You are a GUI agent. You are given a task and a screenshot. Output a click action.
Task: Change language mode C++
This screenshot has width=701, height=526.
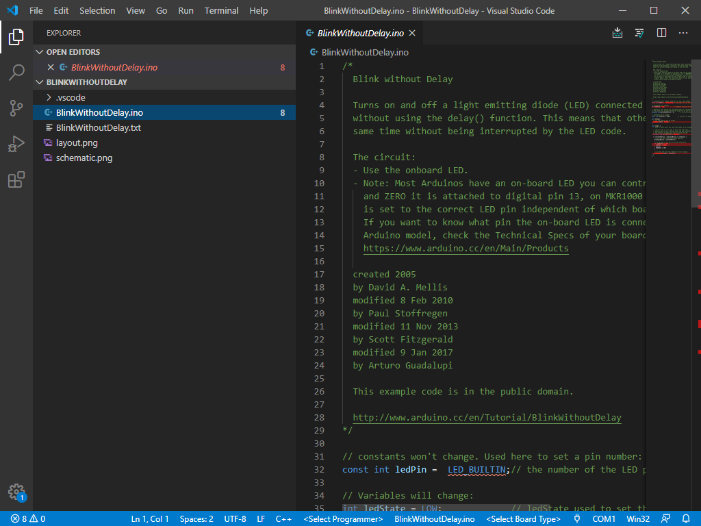(283, 519)
